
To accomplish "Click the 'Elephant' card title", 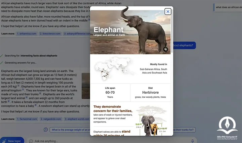I will click(x=109, y=30).
